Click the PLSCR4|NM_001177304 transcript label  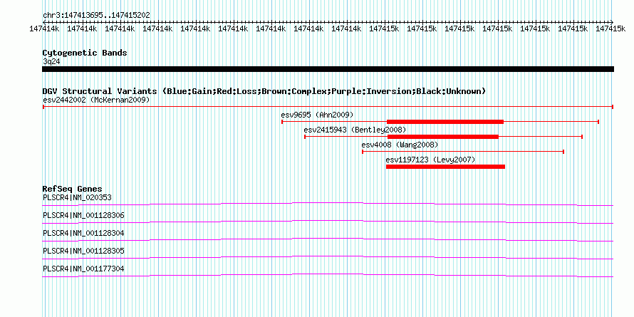(83, 269)
